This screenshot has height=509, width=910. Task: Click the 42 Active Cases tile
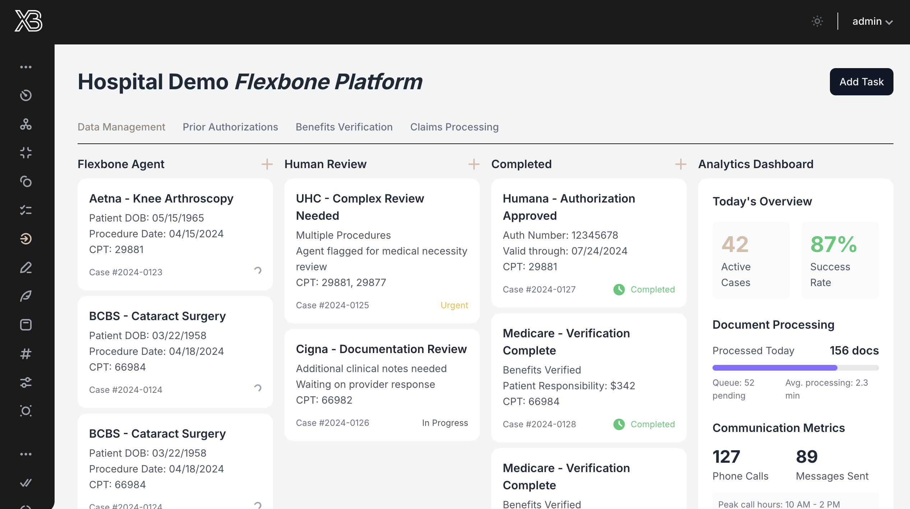pos(751,260)
